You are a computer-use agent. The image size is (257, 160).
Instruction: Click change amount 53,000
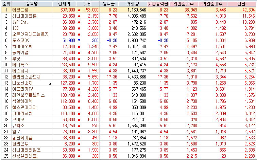tap(92, 10)
